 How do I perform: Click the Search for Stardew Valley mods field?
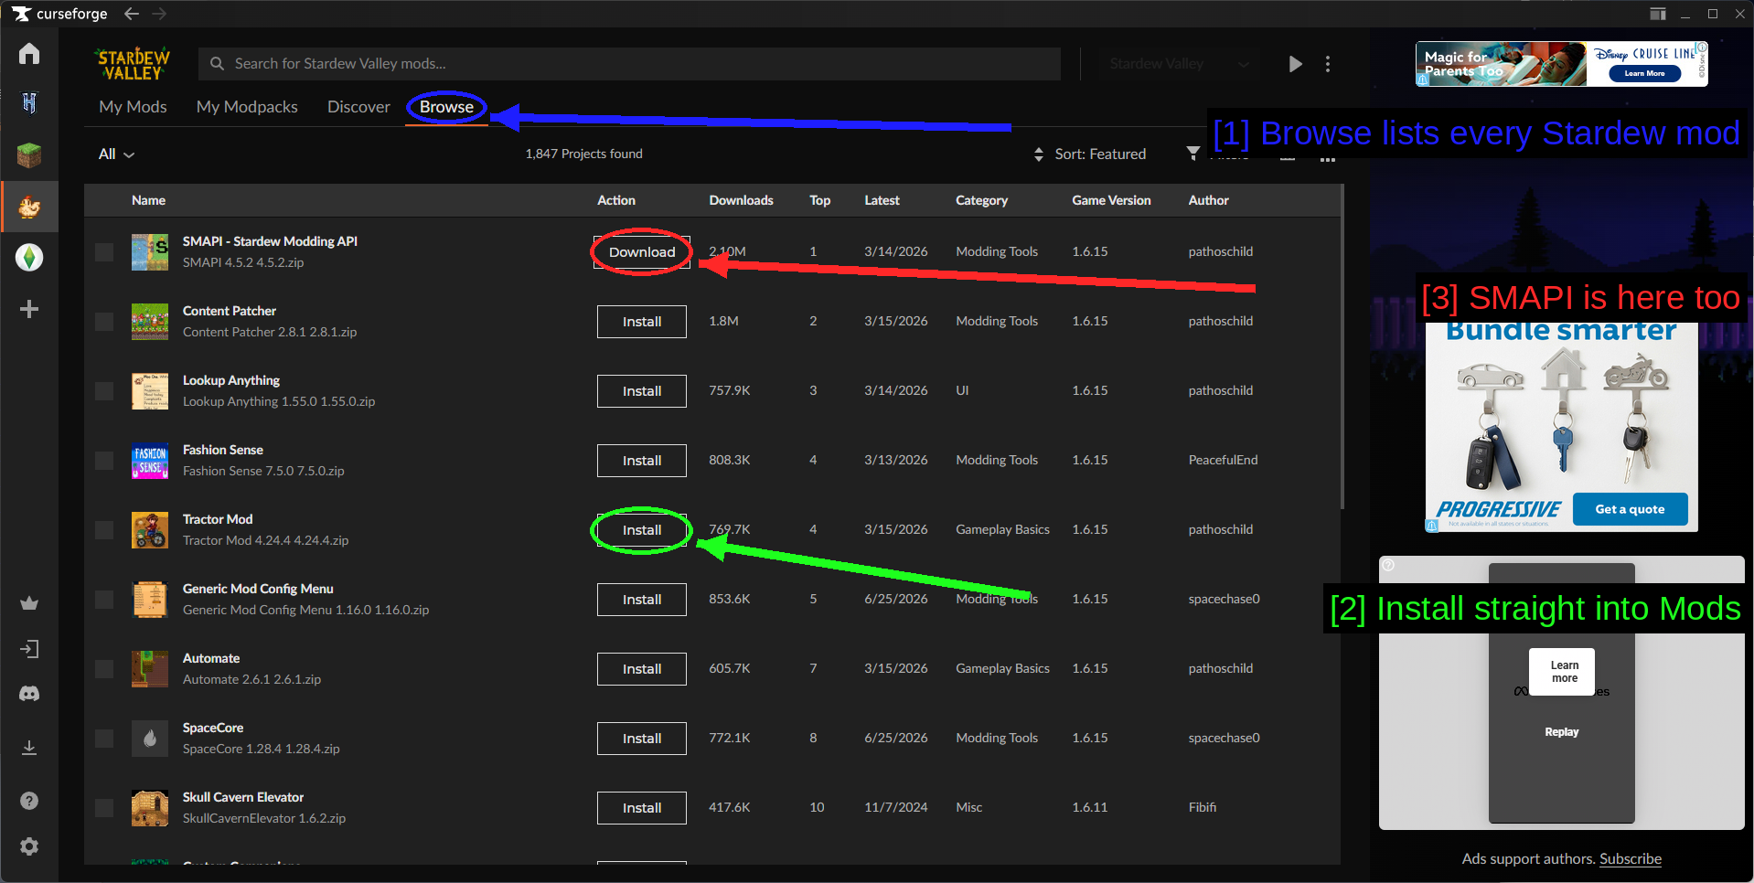(629, 64)
